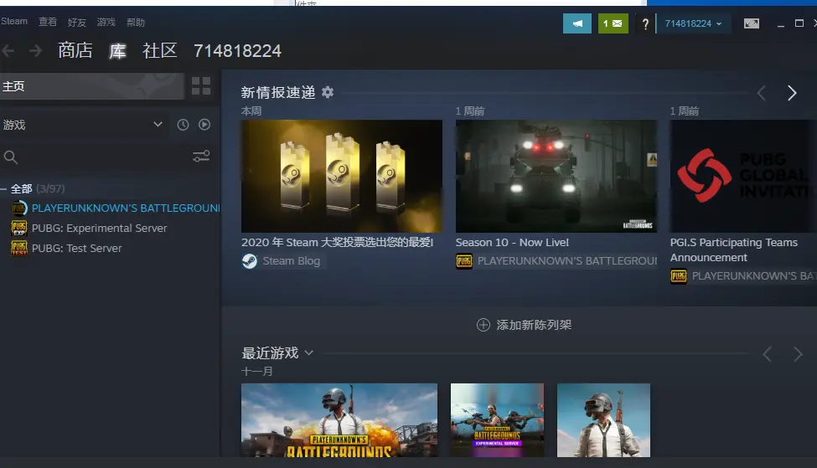Open the 社区 tab

[160, 50]
